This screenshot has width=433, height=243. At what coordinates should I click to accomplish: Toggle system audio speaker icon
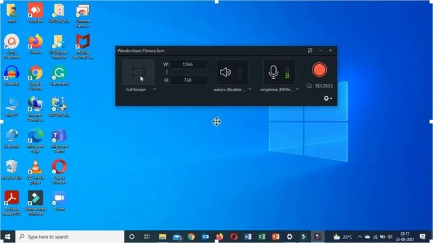[225, 72]
